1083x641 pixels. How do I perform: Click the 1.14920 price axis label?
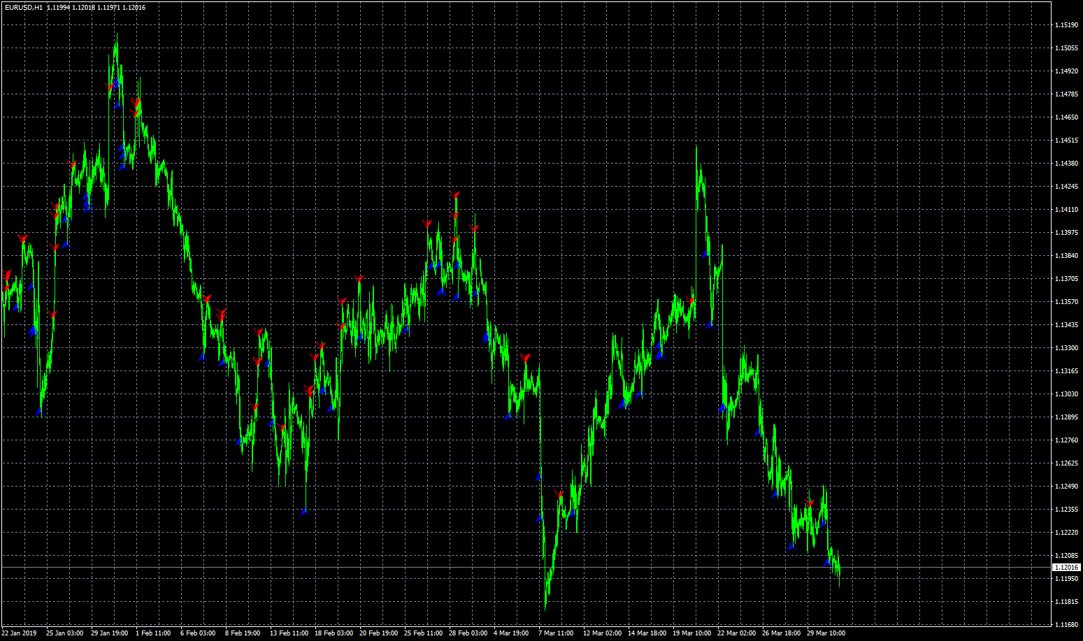[1066, 71]
